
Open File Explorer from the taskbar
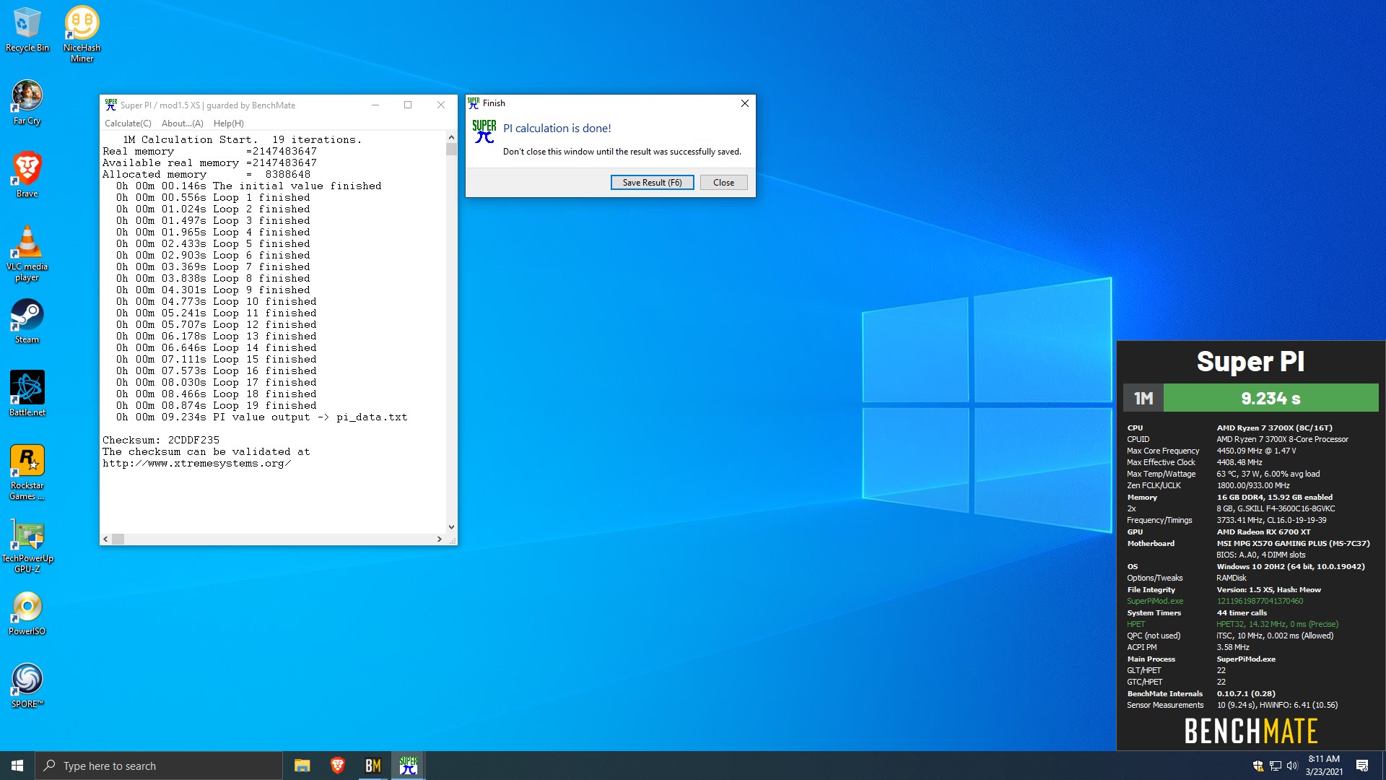click(302, 766)
